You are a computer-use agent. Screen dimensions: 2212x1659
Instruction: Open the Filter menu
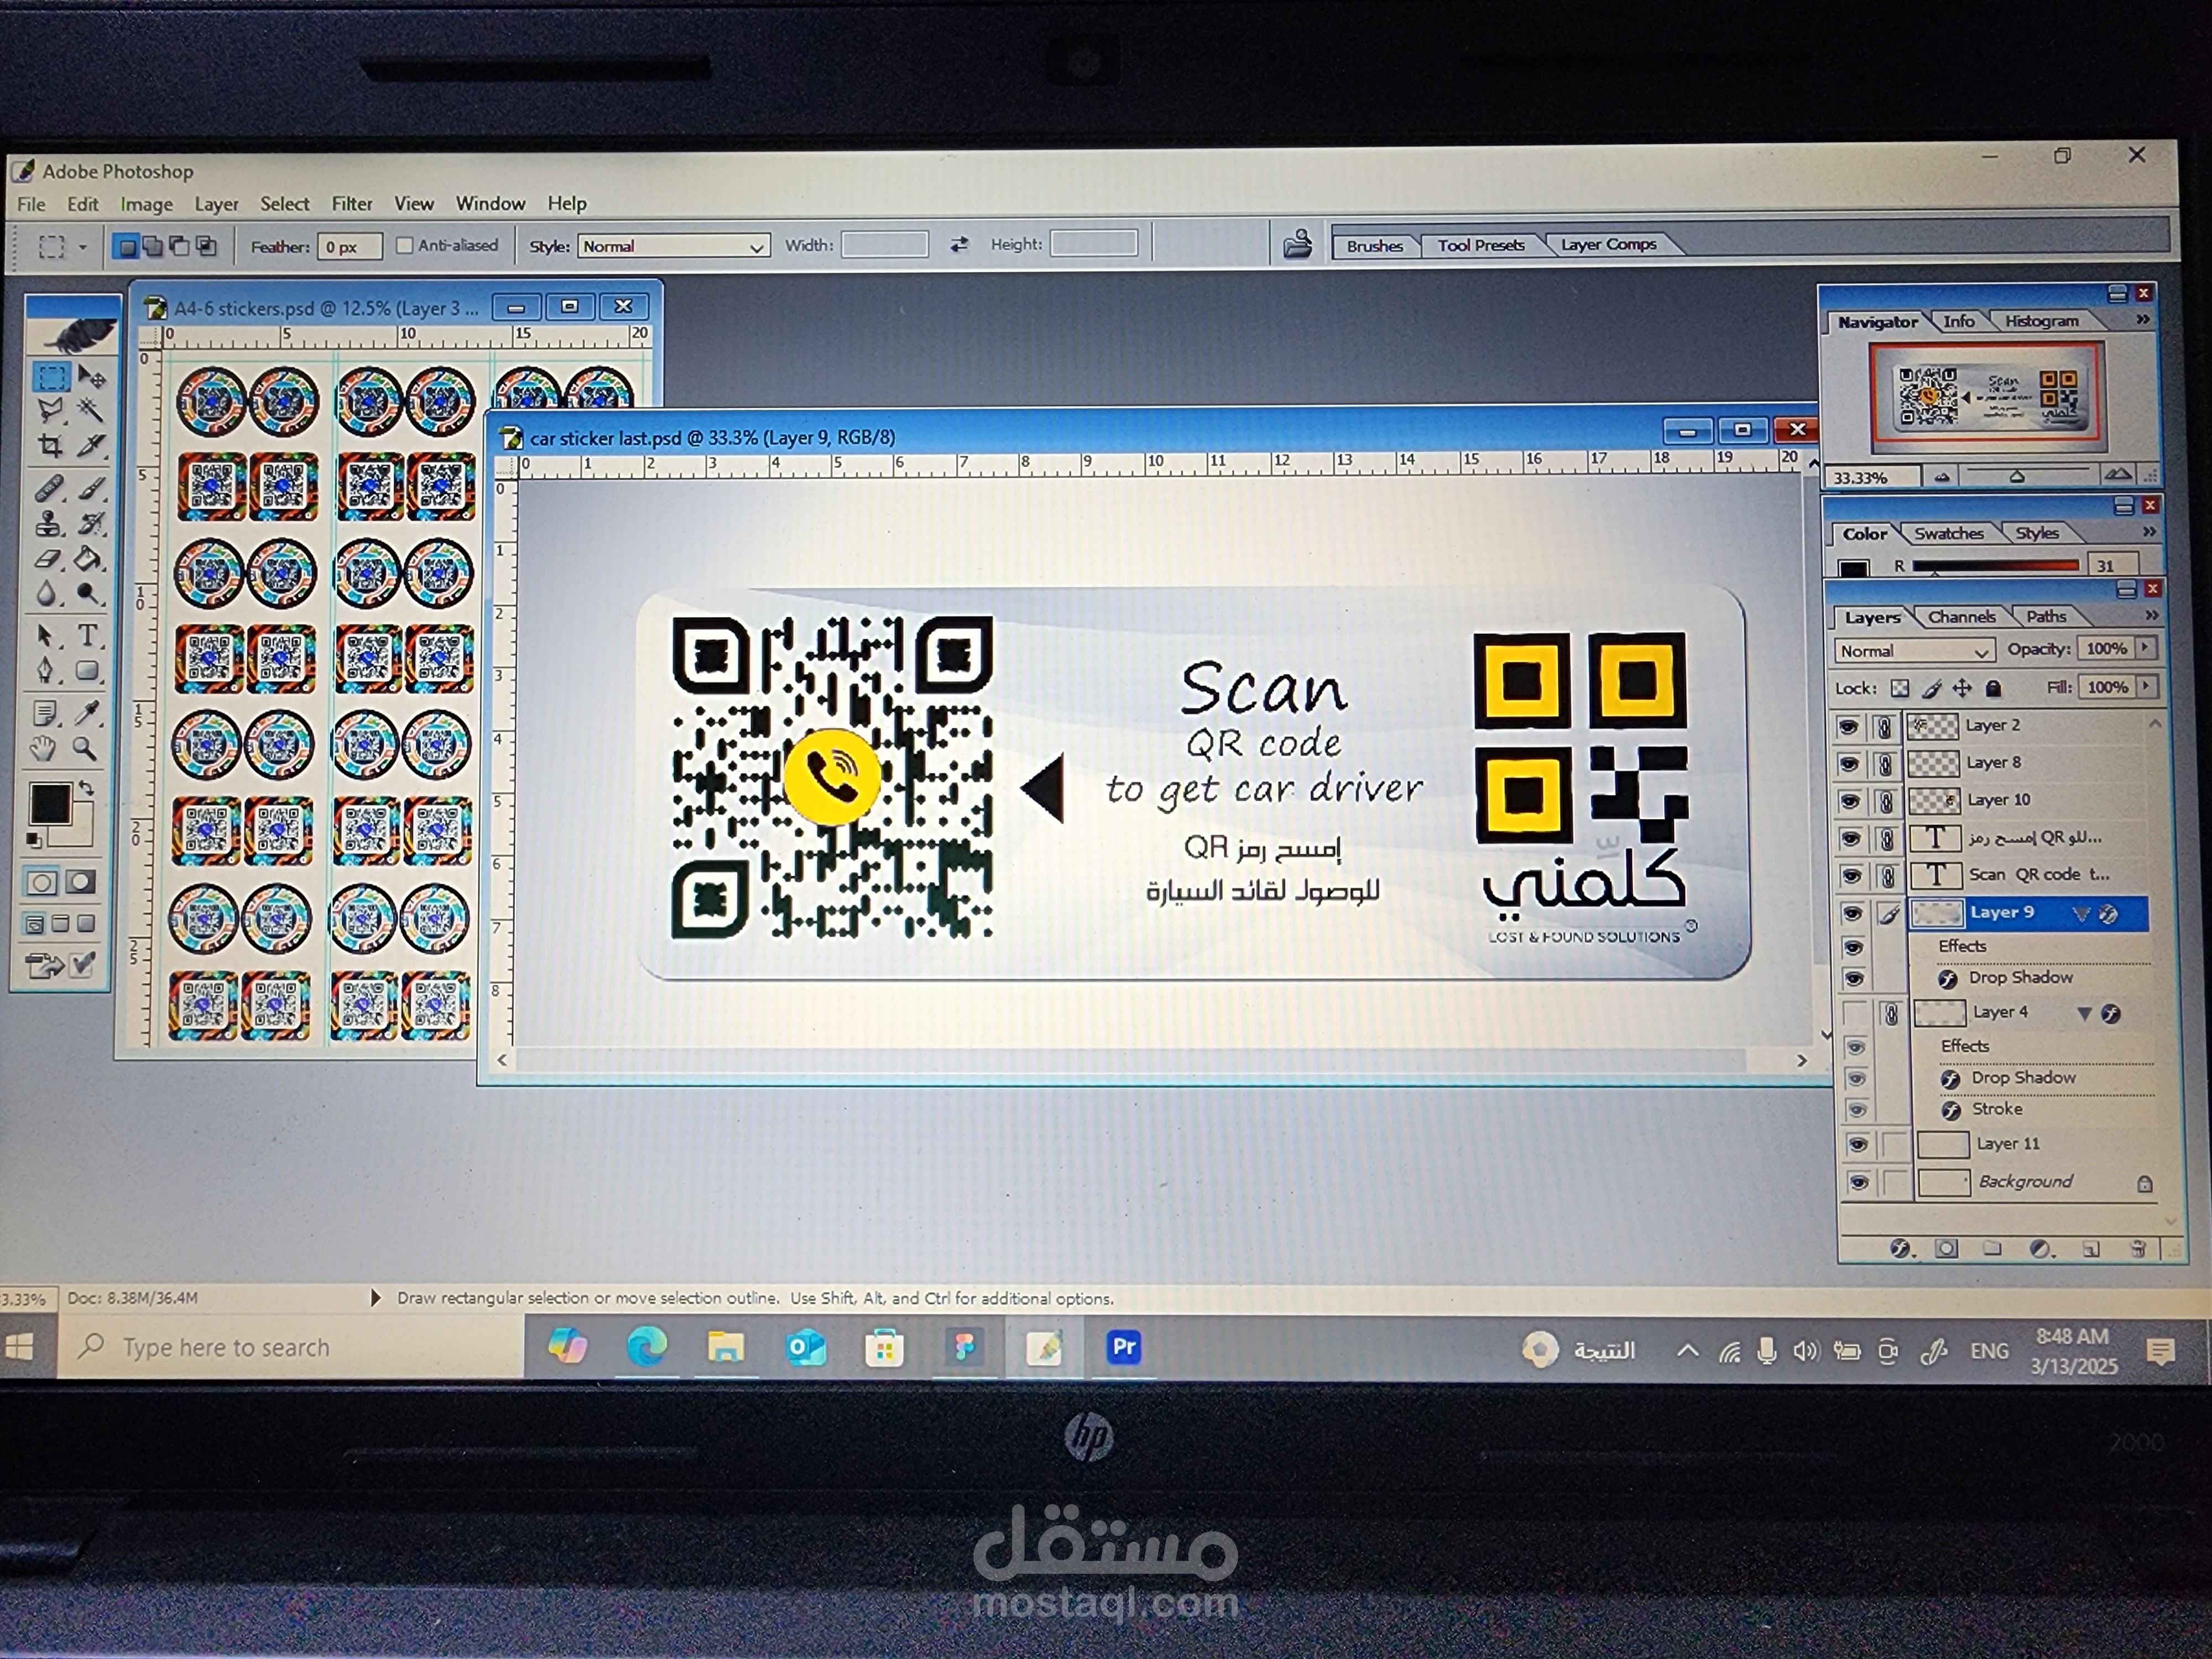(352, 204)
